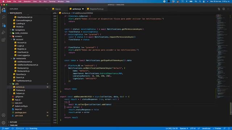Click addDocumentWithId in the breadcrumb

pyautogui.click(x=84, y=13)
